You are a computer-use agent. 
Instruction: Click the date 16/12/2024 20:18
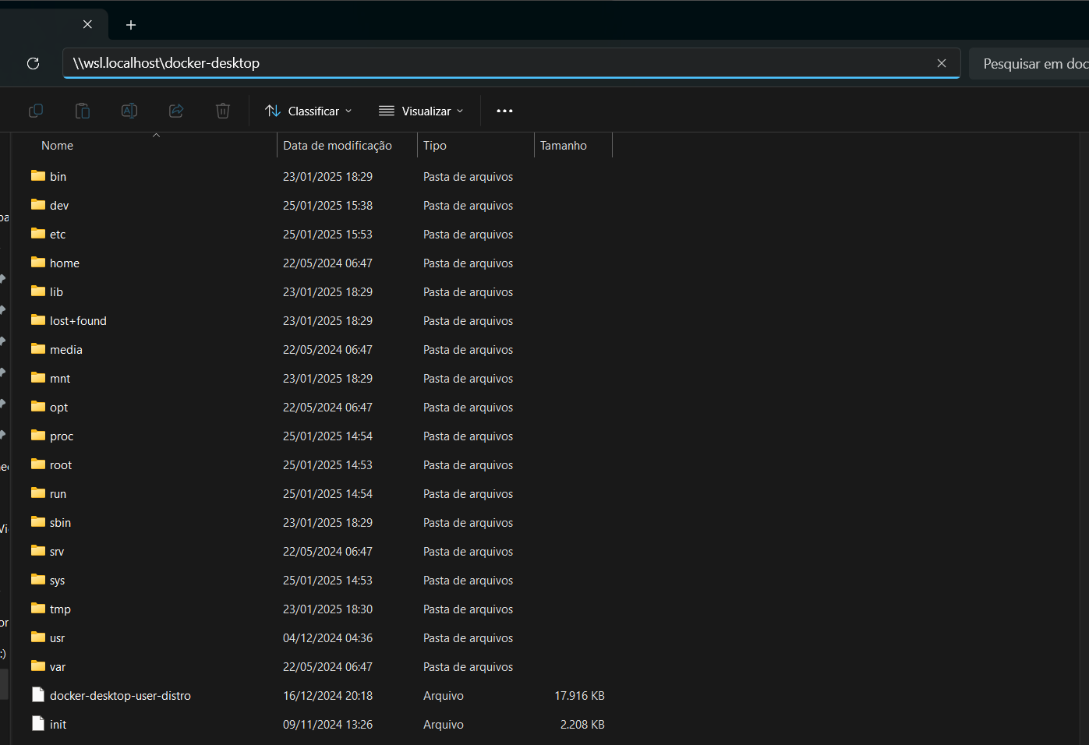[327, 696]
